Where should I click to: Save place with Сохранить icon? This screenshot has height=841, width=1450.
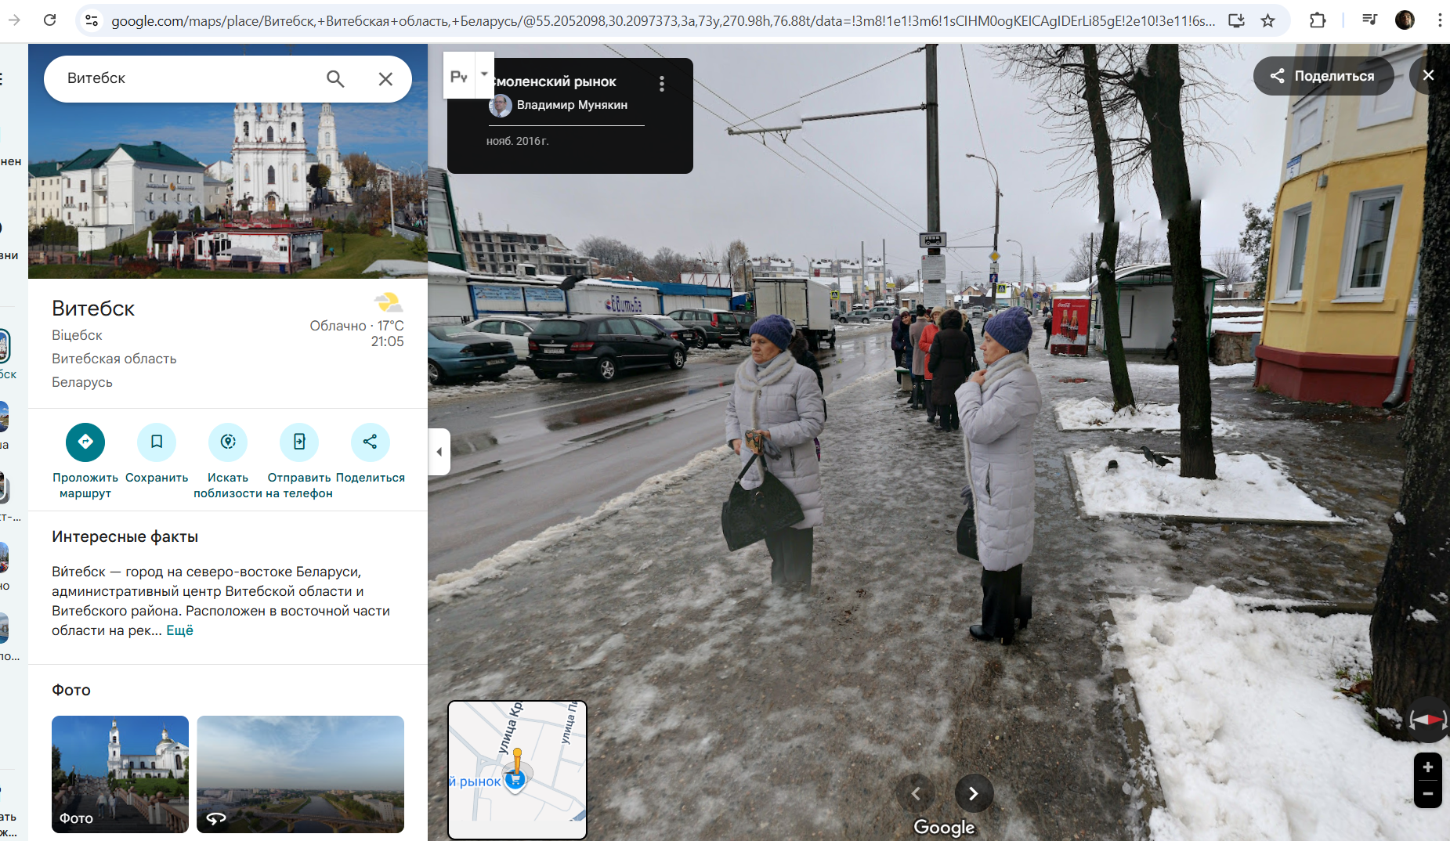(x=157, y=442)
